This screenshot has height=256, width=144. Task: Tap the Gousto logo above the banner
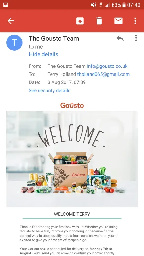point(72,105)
